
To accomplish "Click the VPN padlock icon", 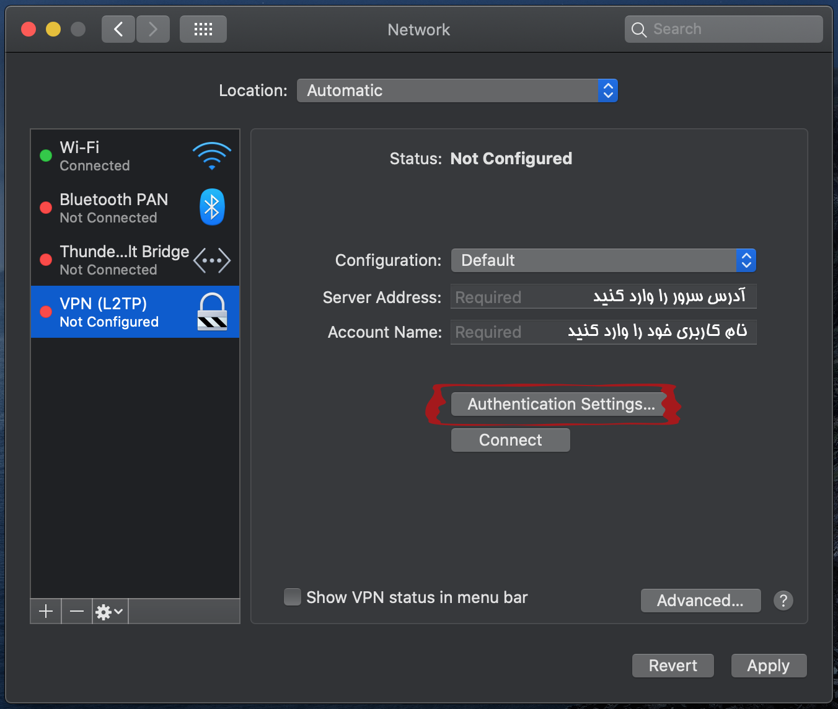I will [x=212, y=312].
